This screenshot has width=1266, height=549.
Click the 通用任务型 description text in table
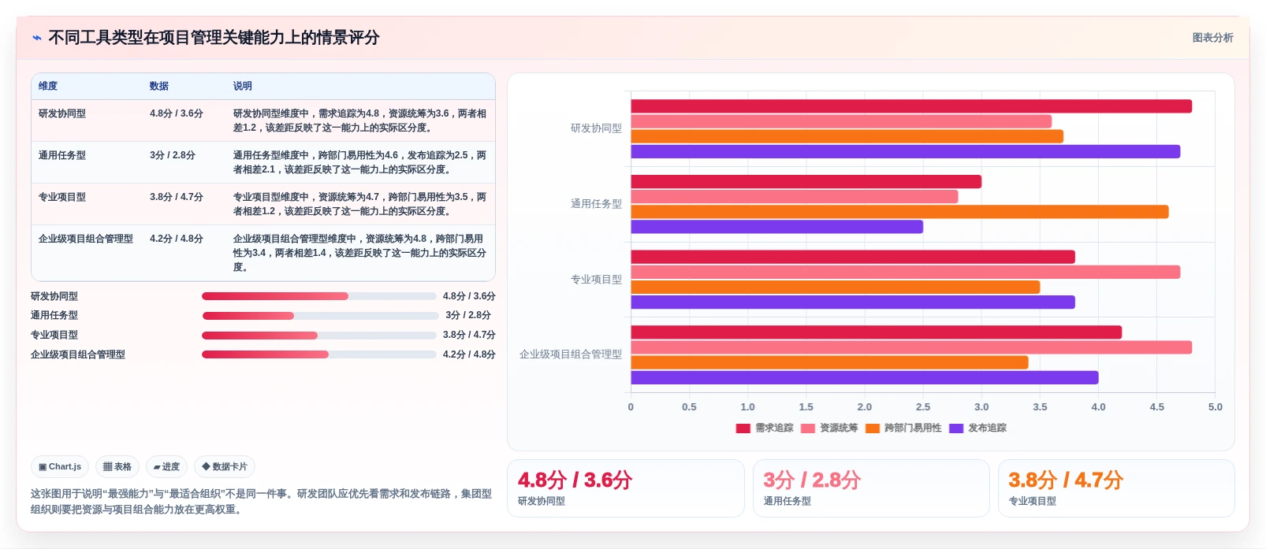pyautogui.click(x=359, y=162)
